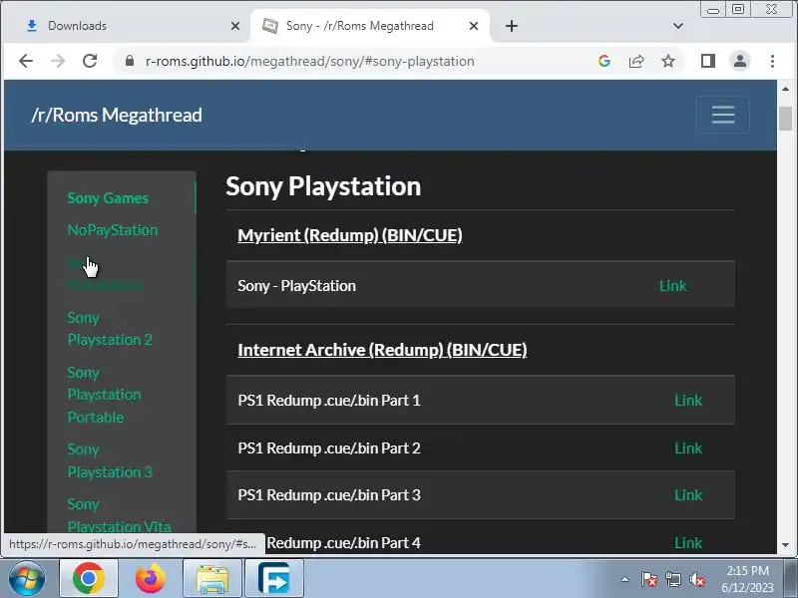Select text PS1 Redump .cue/.bin Part 2

point(329,448)
